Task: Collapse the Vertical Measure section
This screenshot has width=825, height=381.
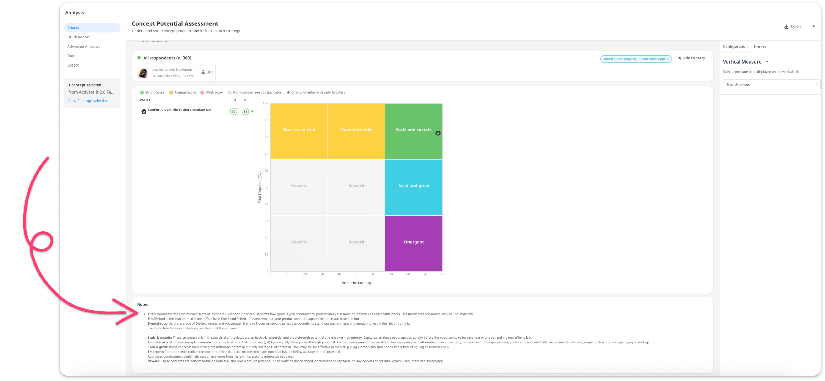Action: coord(767,62)
